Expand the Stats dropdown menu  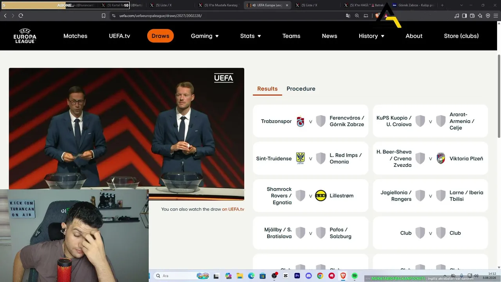[x=250, y=36]
